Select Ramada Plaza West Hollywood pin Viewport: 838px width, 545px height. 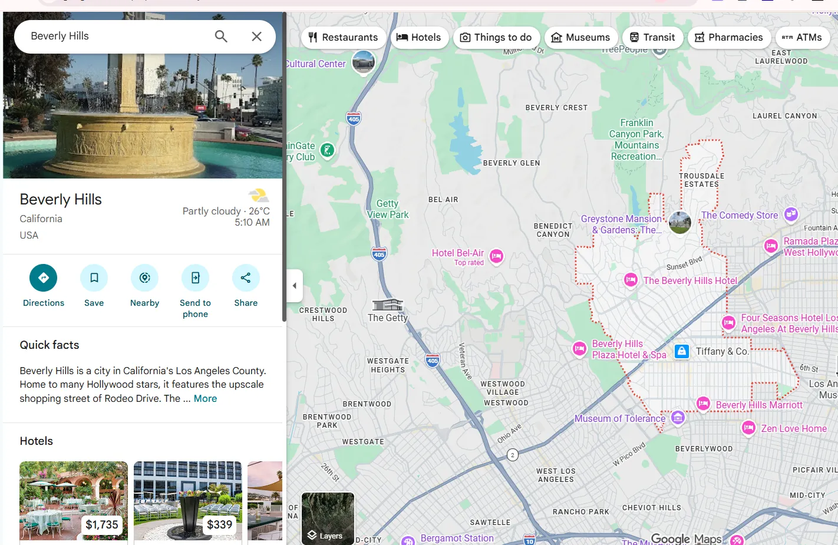(771, 246)
